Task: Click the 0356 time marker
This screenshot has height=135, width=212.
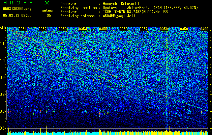Action: click(x=123, y=29)
